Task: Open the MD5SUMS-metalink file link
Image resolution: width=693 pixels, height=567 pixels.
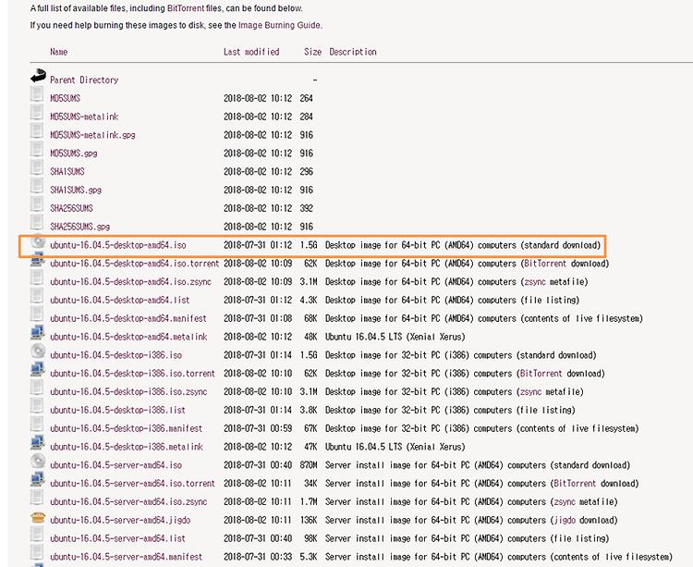Action: click(x=84, y=117)
